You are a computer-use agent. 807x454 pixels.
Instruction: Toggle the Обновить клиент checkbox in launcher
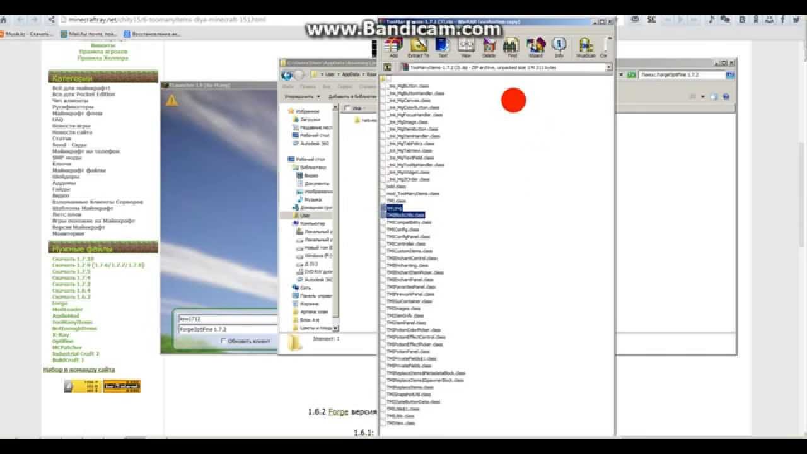coord(223,341)
